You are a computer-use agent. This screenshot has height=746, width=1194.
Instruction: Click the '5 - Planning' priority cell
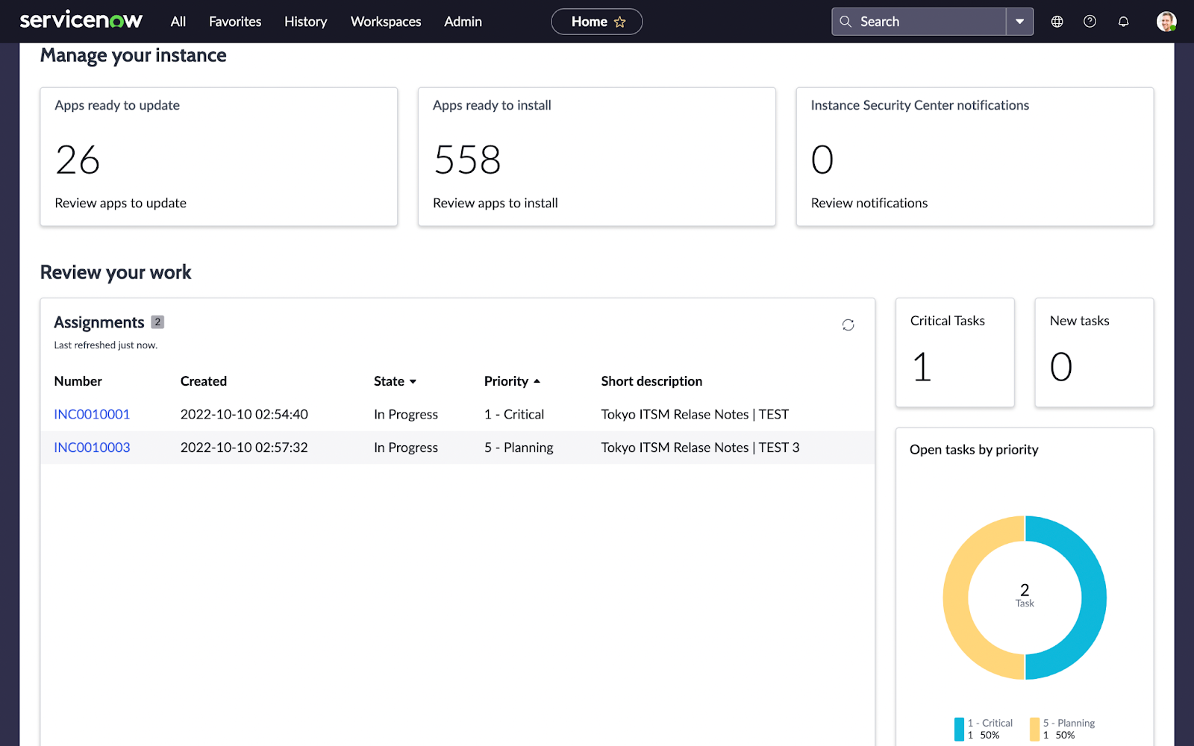[519, 448]
